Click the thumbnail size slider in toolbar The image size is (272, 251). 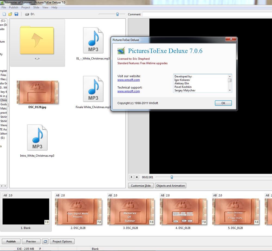[118, 14]
